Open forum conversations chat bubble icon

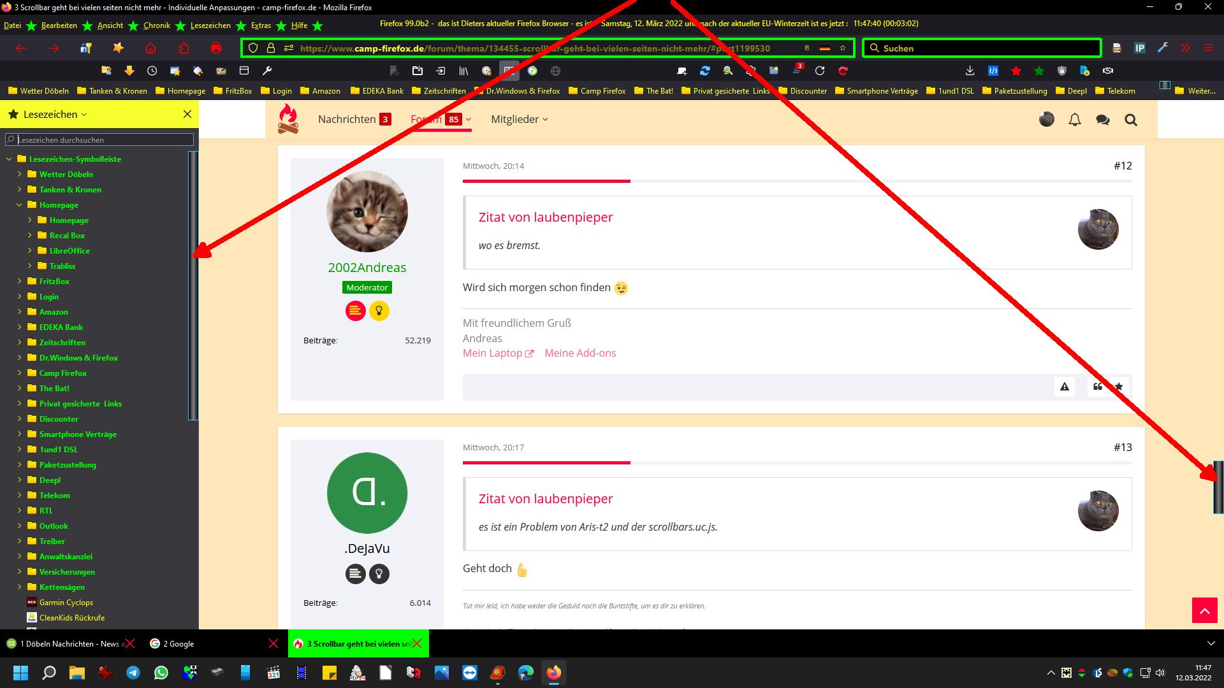point(1102,120)
